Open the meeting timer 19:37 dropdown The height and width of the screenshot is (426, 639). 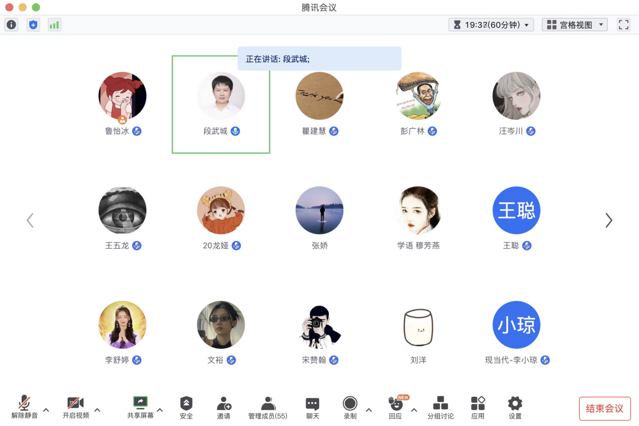(490, 24)
